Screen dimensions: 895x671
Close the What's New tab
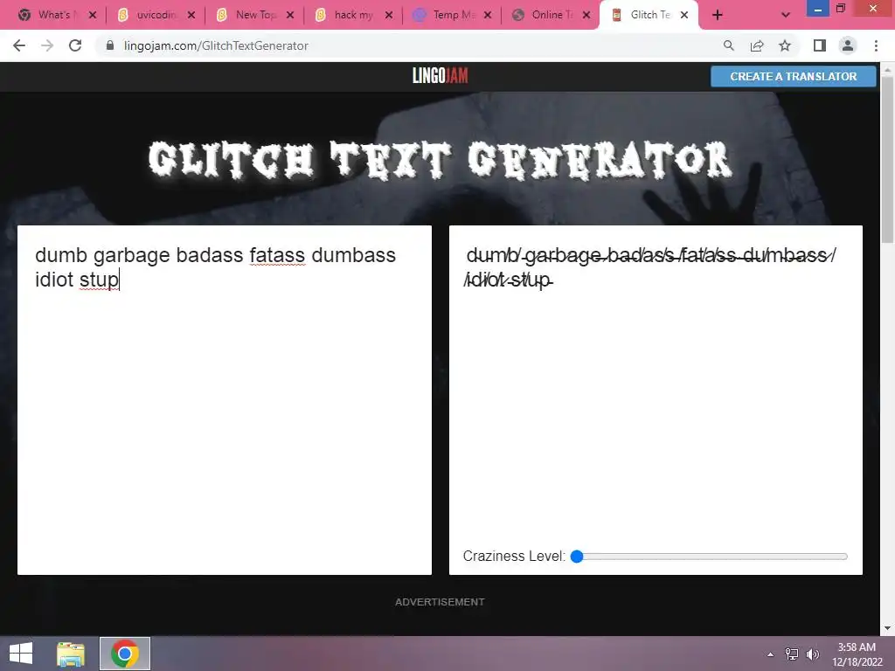(93, 15)
